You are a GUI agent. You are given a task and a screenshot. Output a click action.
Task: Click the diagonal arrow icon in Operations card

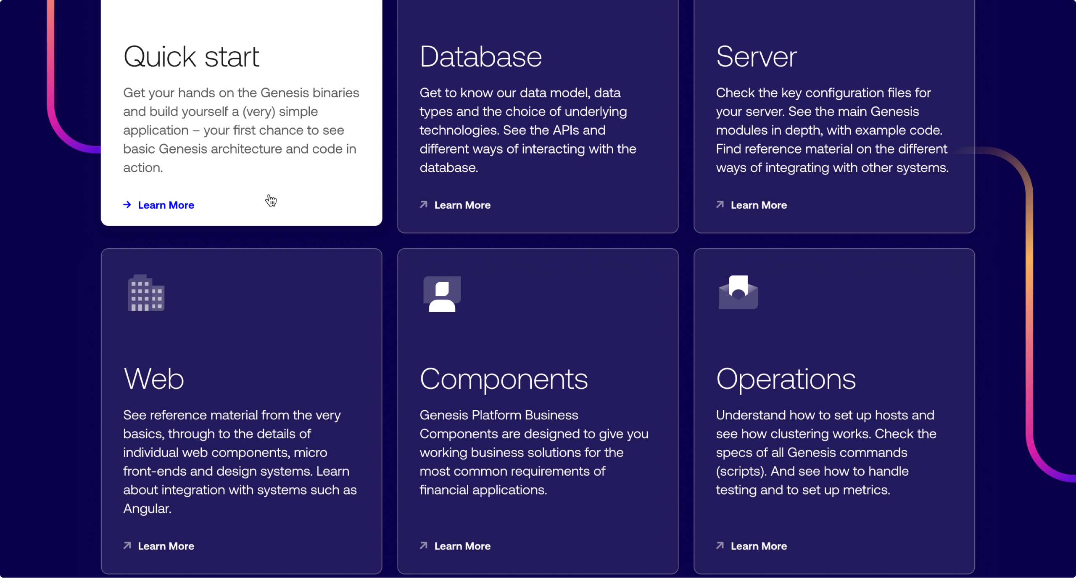(720, 546)
